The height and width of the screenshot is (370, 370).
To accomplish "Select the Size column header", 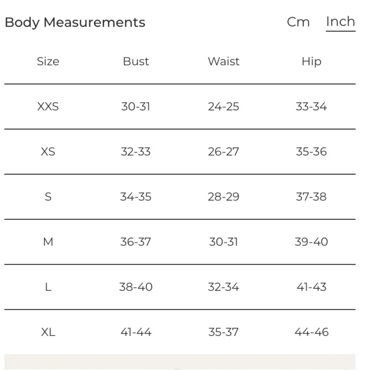I will click(x=48, y=61).
